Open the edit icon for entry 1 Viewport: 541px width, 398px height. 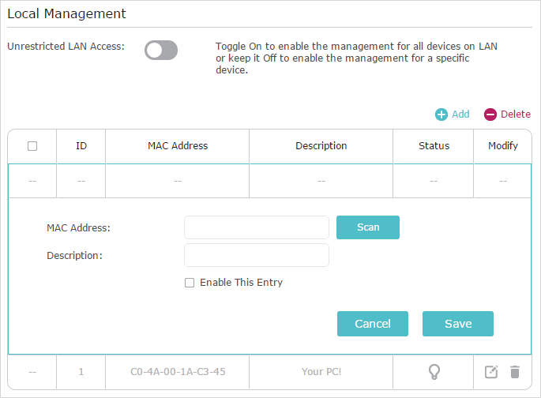click(x=491, y=372)
